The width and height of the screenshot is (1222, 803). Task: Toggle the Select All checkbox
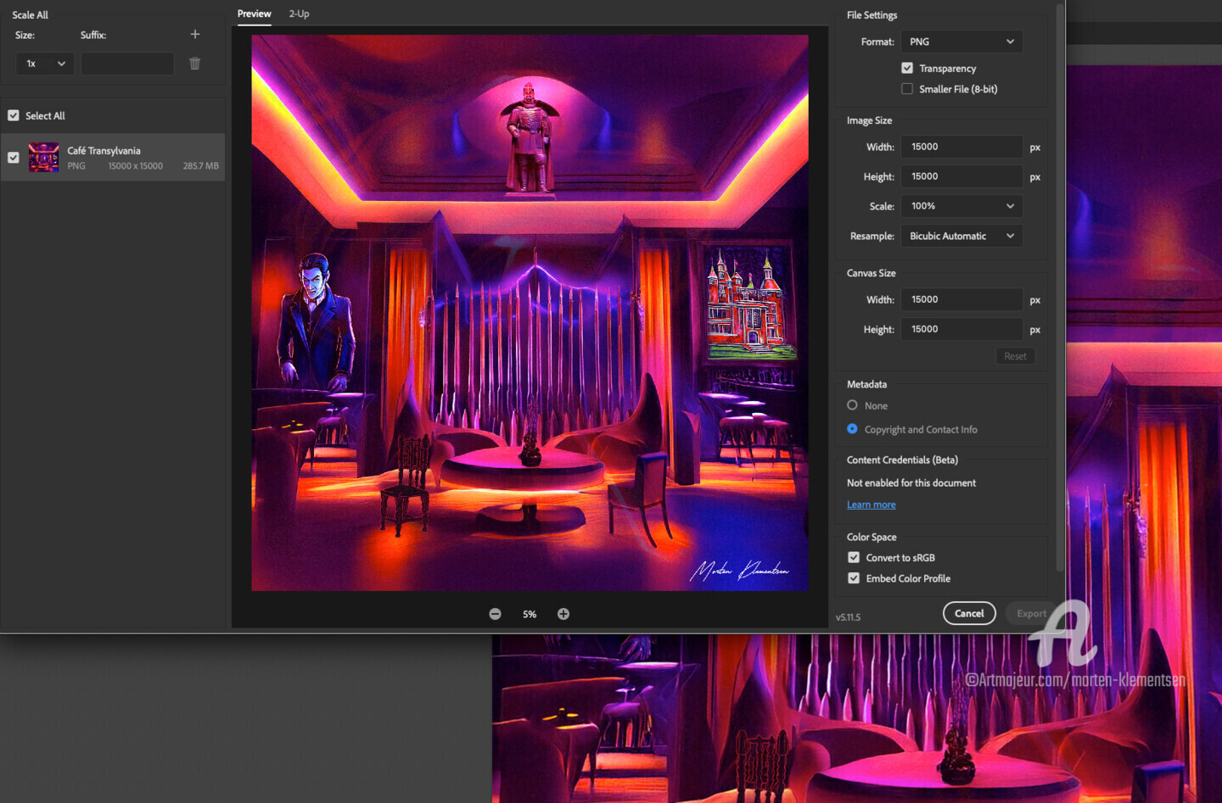(x=14, y=116)
